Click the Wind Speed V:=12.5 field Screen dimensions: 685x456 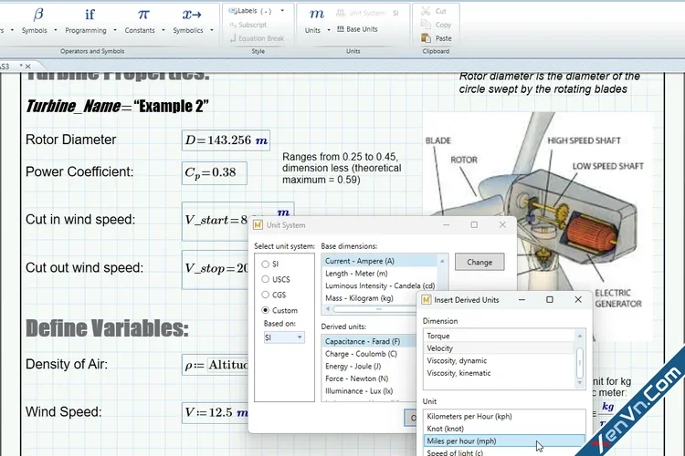tap(216, 413)
